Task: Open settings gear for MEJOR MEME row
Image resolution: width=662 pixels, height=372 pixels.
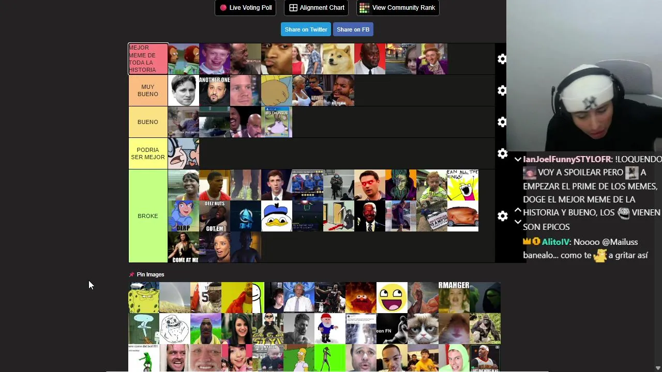Action: (x=502, y=59)
